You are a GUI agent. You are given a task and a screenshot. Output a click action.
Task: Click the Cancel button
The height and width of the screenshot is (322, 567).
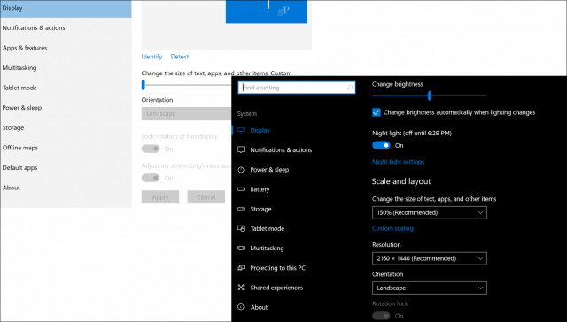(206, 197)
